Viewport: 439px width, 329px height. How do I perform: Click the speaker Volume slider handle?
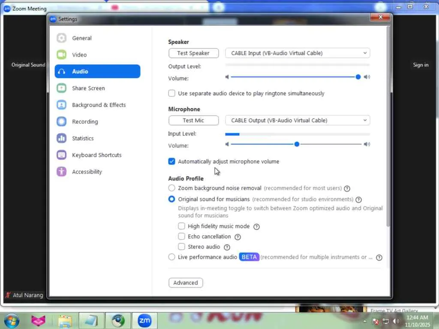[358, 77]
